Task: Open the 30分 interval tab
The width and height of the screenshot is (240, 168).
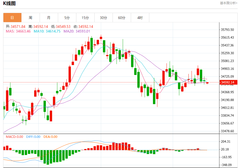Action: (x=103, y=18)
